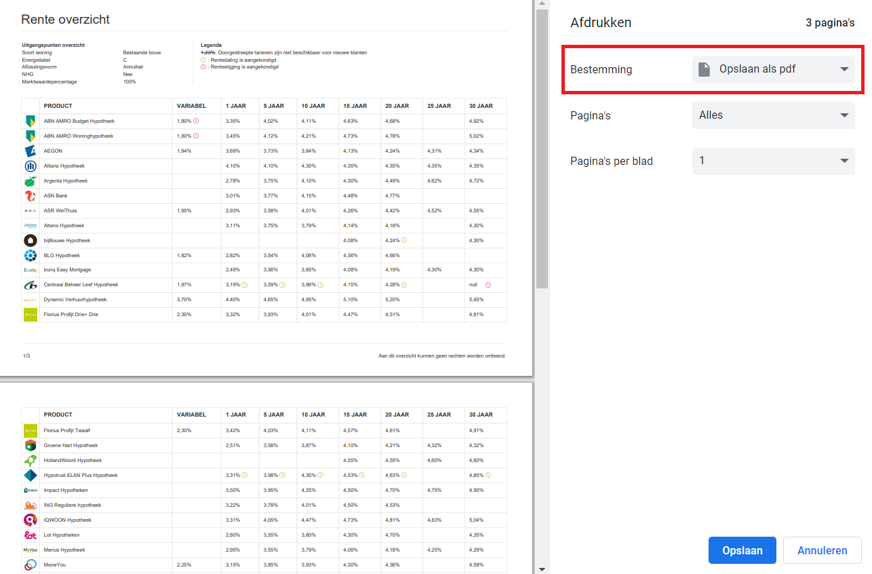Click the ABN AMRO Budget Hypotheek logo
Viewport: 872px width, 574px height.
coord(30,121)
